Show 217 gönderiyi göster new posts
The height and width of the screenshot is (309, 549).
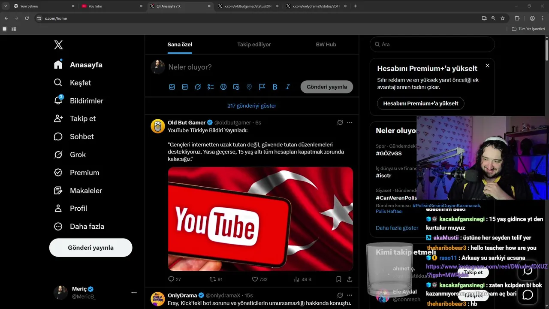point(252,106)
